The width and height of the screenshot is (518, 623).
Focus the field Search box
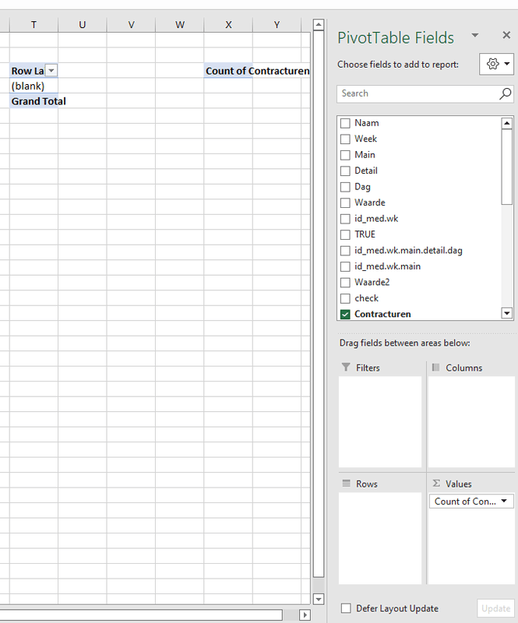[x=425, y=93]
